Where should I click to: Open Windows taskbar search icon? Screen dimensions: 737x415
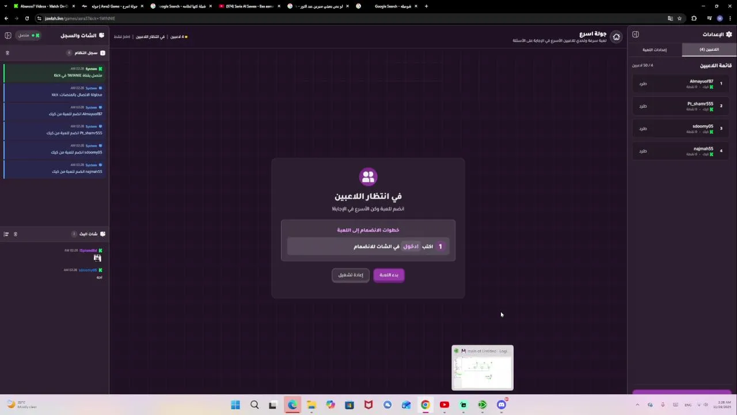pos(254,405)
